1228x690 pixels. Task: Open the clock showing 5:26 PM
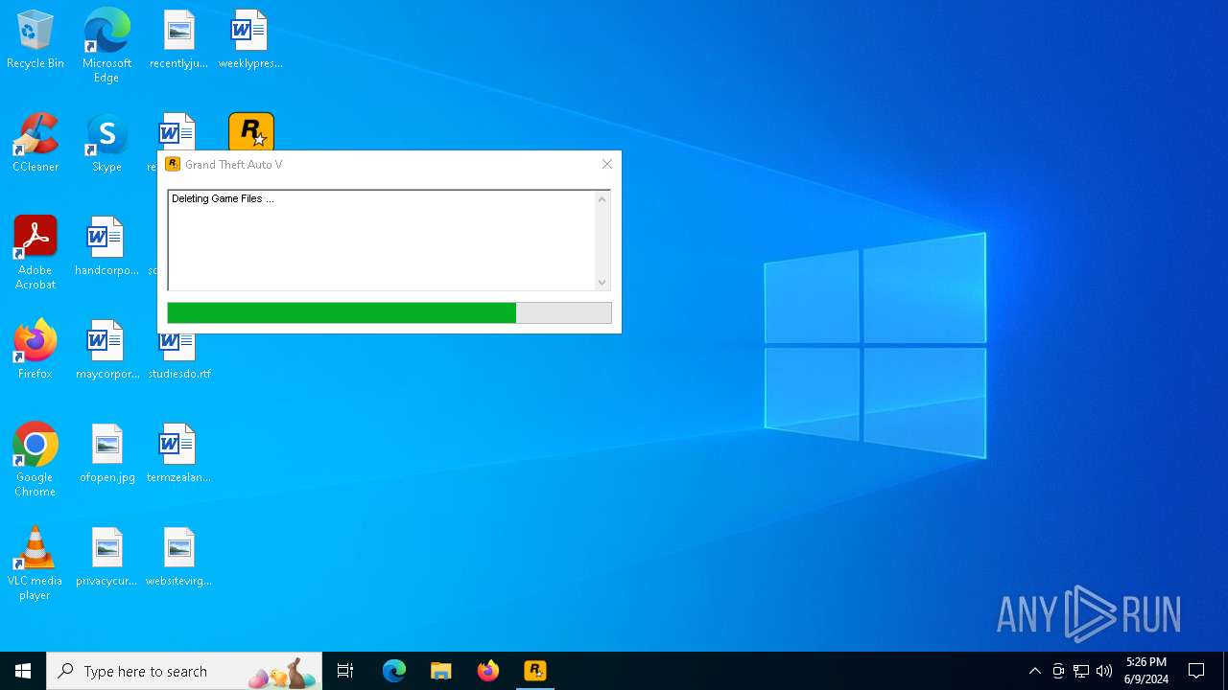(x=1146, y=671)
